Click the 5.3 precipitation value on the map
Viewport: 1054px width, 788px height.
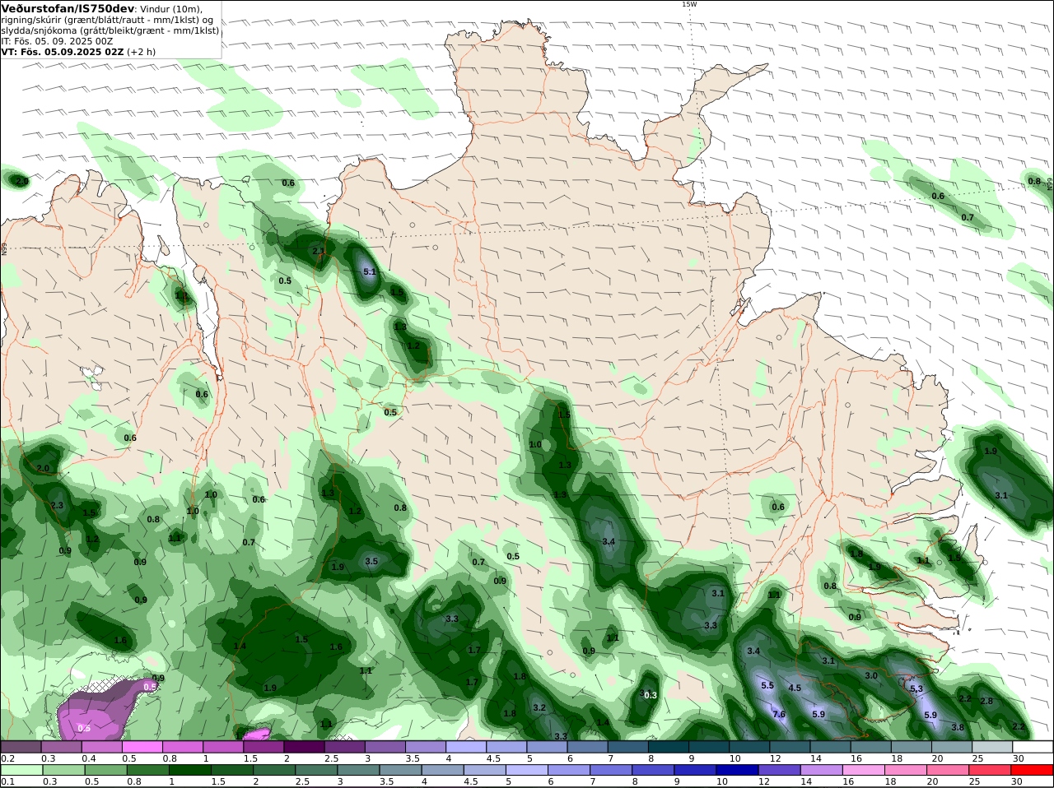916,689
